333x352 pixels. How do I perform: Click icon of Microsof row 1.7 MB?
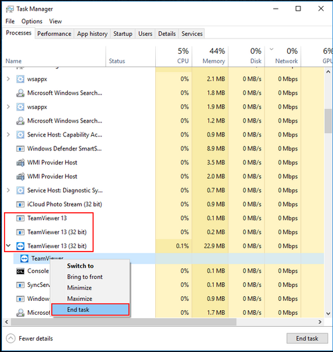pos(20,313)
